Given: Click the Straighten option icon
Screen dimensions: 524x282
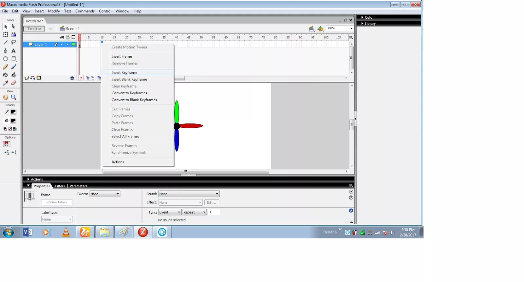Looking at the screenshot, I should pos(14,153).
